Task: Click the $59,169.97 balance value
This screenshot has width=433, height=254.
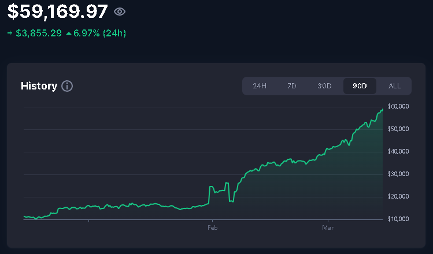Action: [57, 12]
